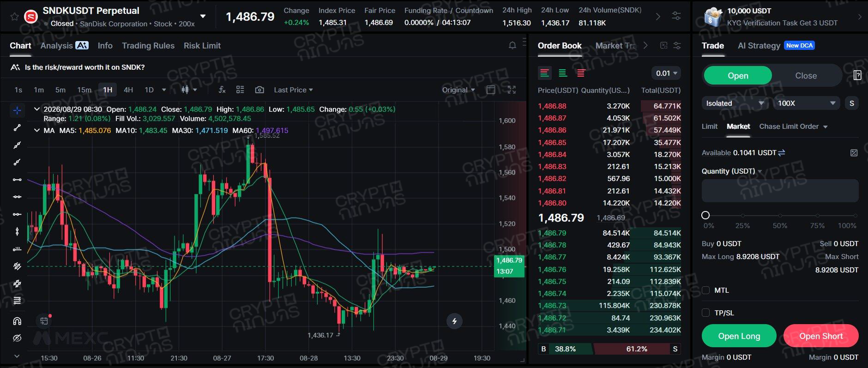868x368 pixels.
Task: Expand more timeframes after 1D
Action: 164,90
